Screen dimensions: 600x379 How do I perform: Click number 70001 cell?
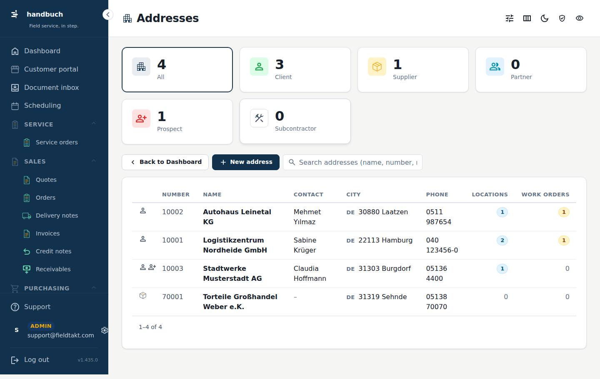pos(172,297)
